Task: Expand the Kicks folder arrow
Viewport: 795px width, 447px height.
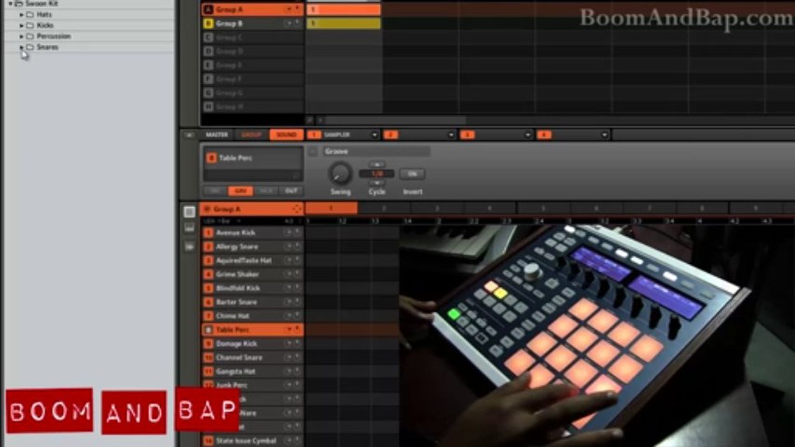Action: tap(22, 25)
